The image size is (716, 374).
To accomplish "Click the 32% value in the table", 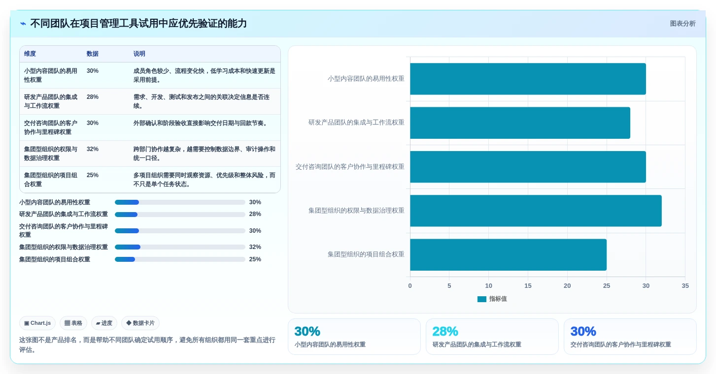I will point(93,149).
